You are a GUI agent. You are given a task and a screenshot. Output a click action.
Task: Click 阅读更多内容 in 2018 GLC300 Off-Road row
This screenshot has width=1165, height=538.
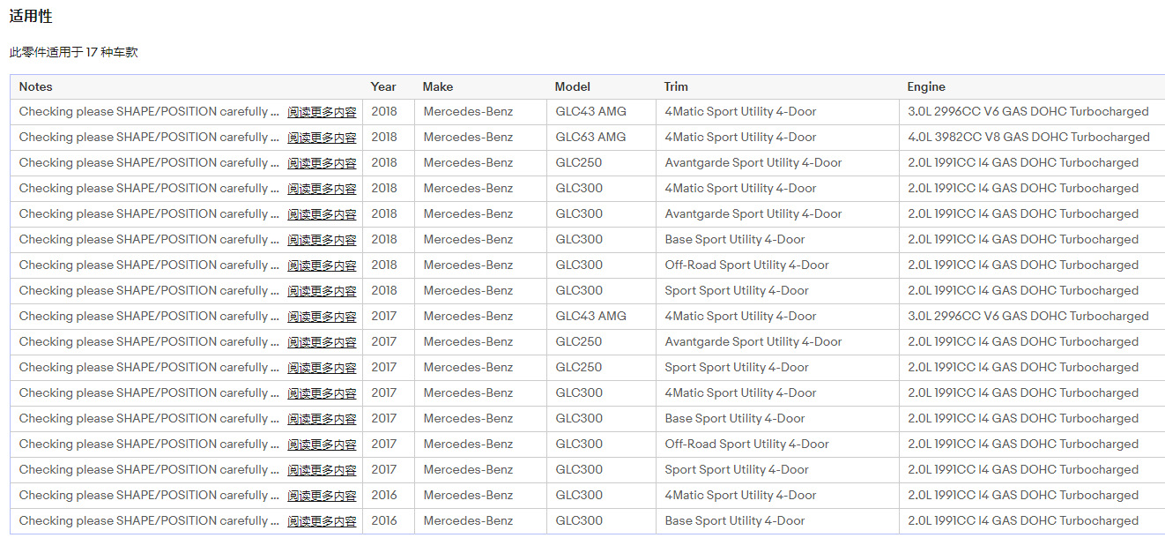pyautogui.click(x=322, y=265)
